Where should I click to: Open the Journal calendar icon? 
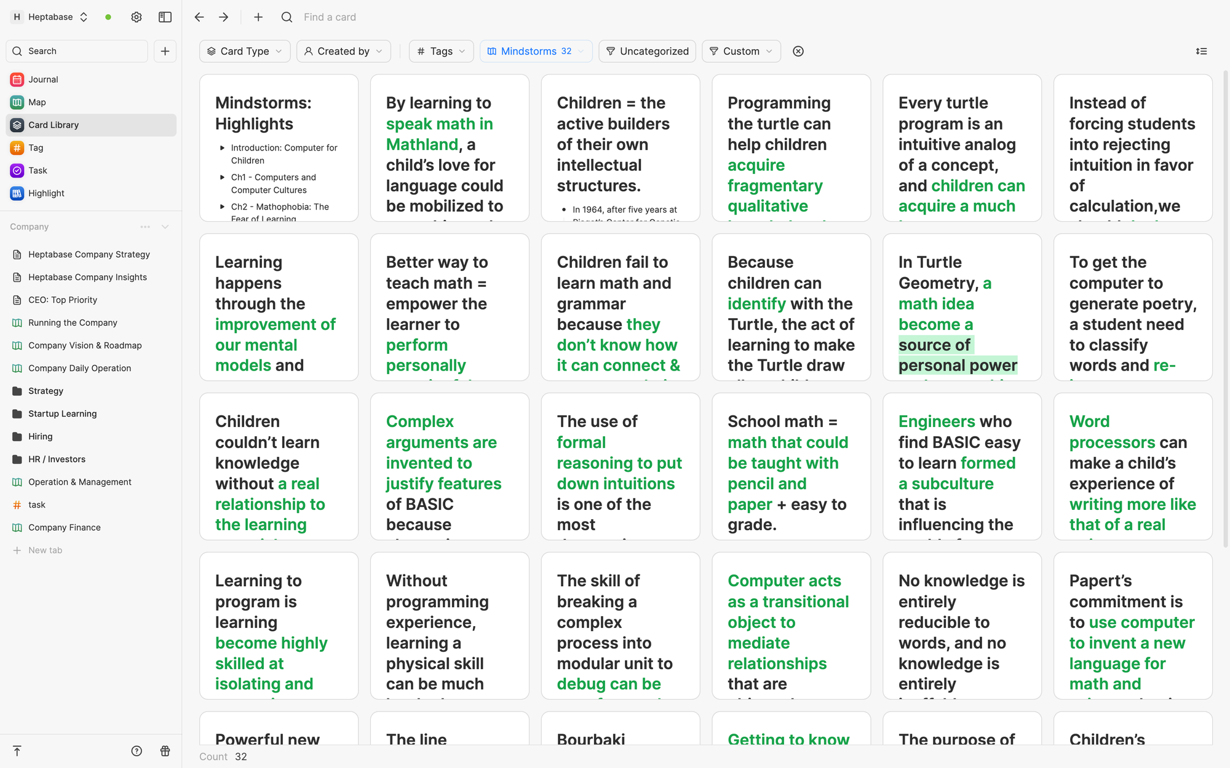click(17, 79)
